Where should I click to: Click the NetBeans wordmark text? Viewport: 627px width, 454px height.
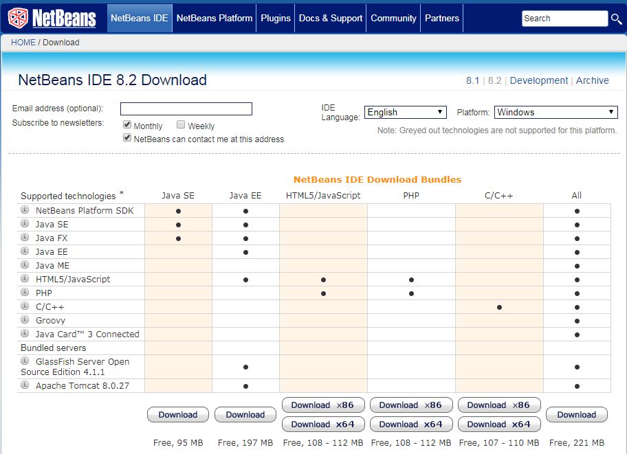(64, 19)
